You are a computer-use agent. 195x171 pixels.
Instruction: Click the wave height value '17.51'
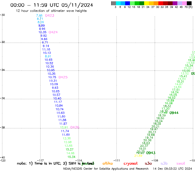coord(176,90)
